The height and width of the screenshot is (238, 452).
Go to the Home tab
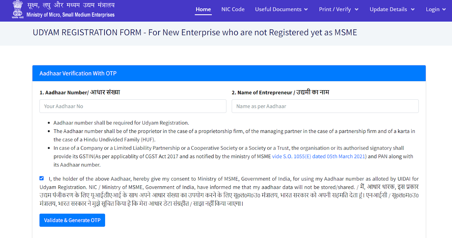click(203, 9)
